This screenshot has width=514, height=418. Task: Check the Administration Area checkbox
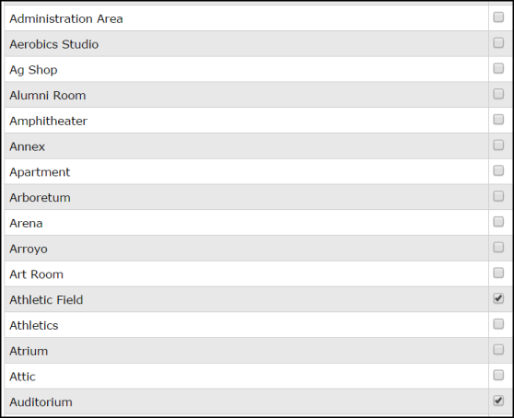(x=498, y=17)
